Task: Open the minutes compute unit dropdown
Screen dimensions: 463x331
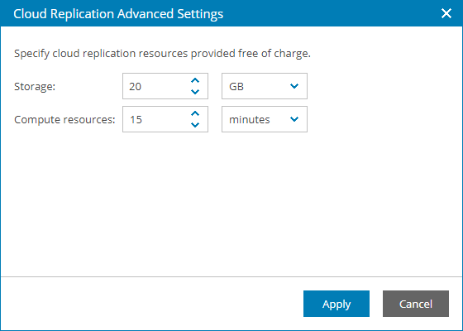Action: click(265, 119)
